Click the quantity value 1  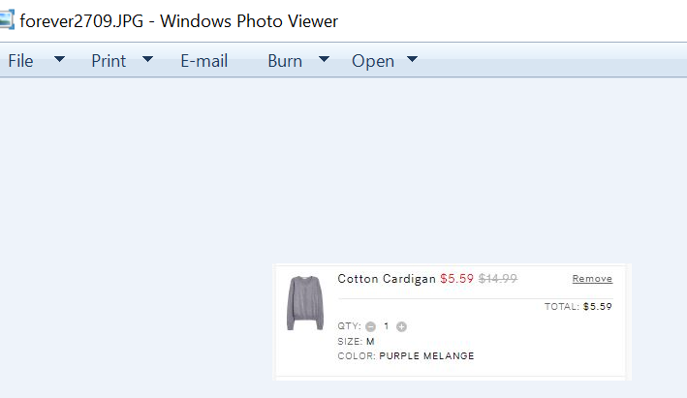coord(386,326)
